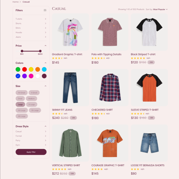179x179 pixels.
Task: Click the breadcrumb separator arrow after Home
Action: pyautogui.click(x=20, y=2)
